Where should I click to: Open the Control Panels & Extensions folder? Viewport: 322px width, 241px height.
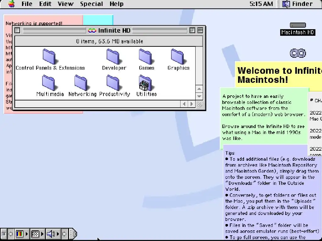[49, 57]
